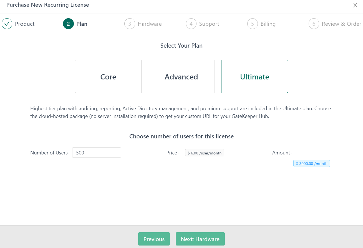This screenshot has width=363, height=248.
Task: Click the Product step checkmark icon
Action: [7, 24]
